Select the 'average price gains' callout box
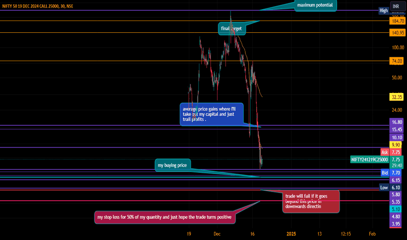 coord(211,114)
